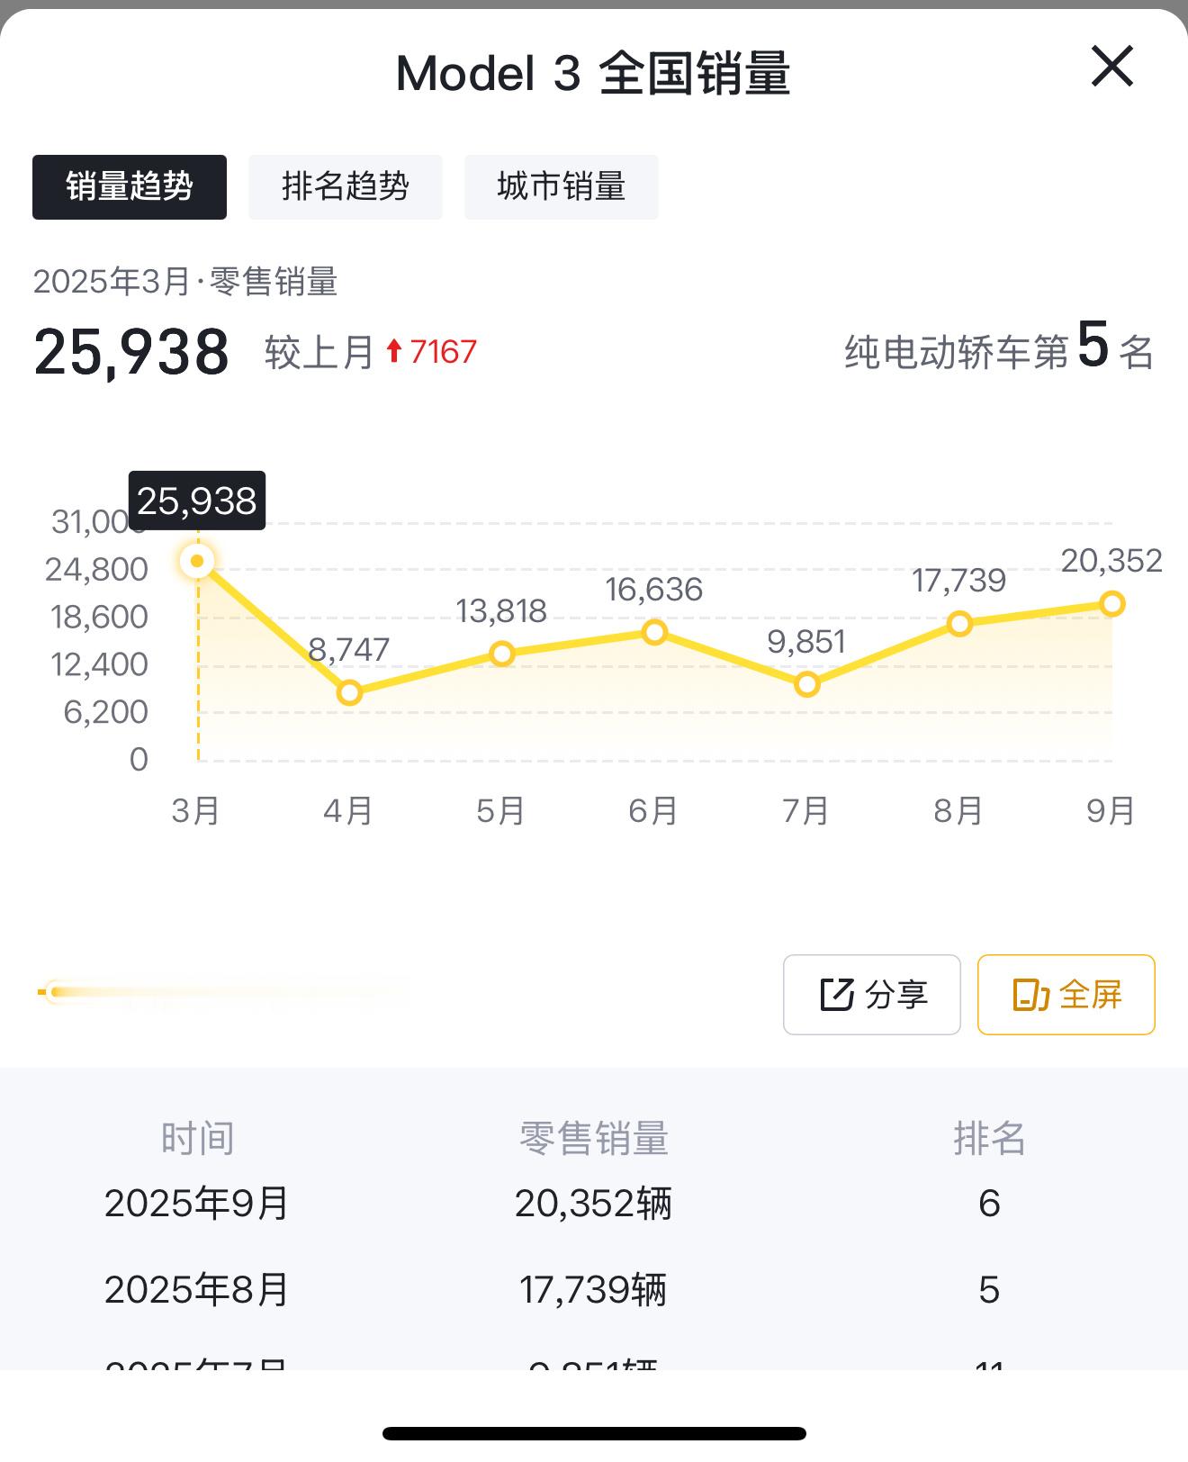This screenshot has width=1188, height=1462.
Task: Click the 时间 column header
Action: pos(197,1139)
